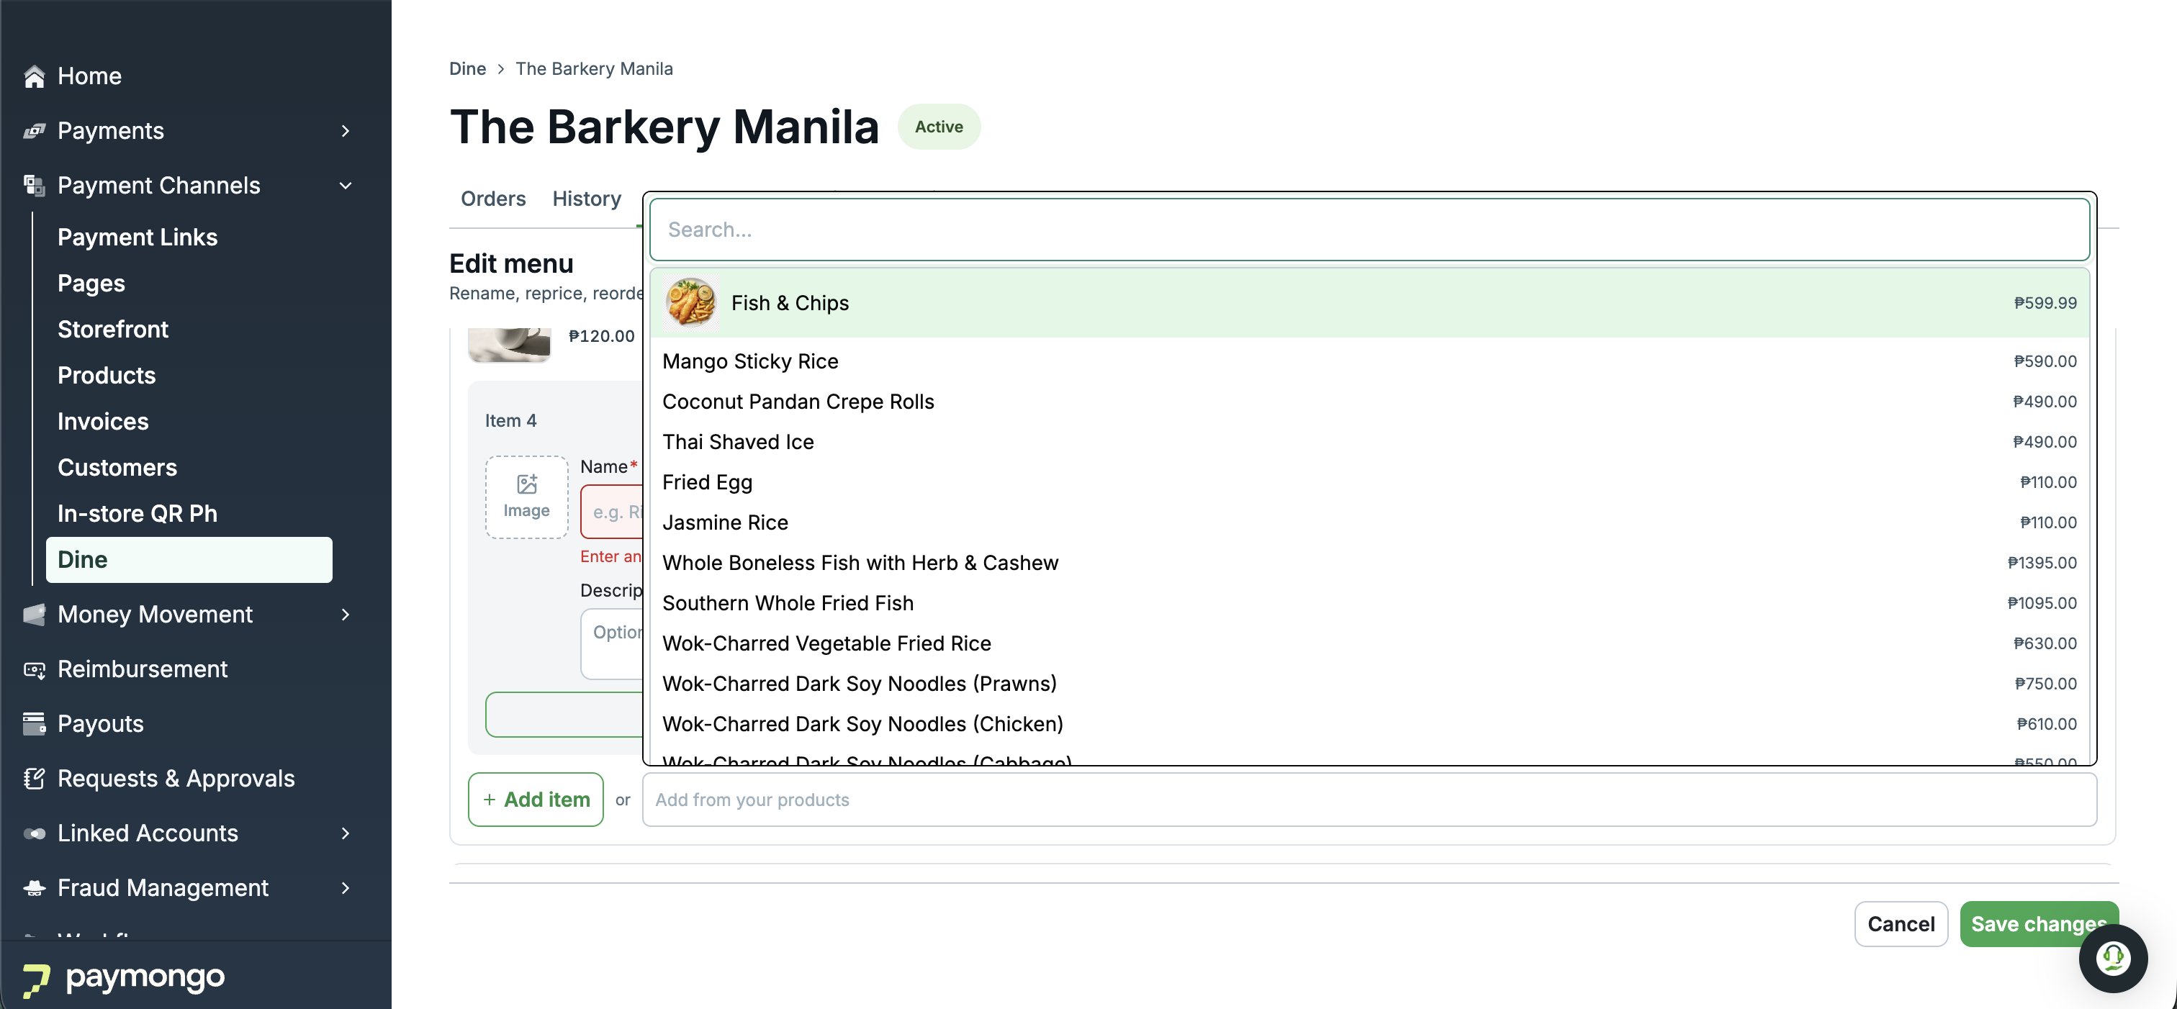Select Jasmine Rice from product list

coord(1369,523)
